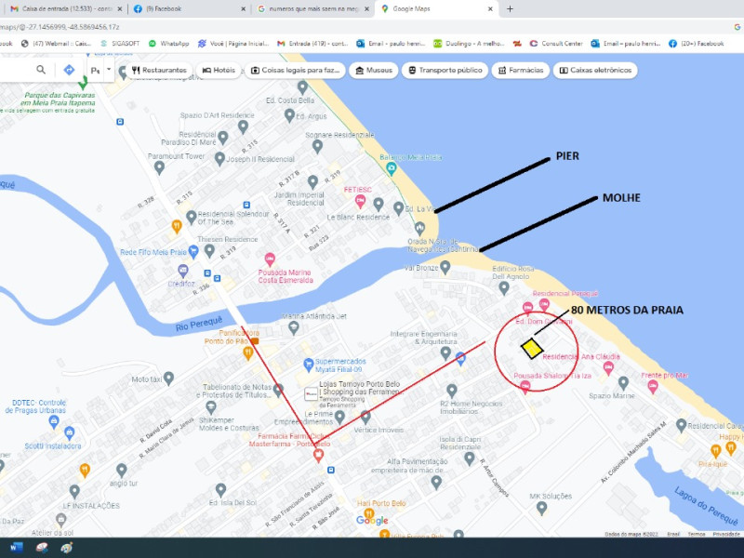The height and width of the screenshot is (558, 744).
Task: Select the Google Maps browser tab
Action: click(436, 9)
